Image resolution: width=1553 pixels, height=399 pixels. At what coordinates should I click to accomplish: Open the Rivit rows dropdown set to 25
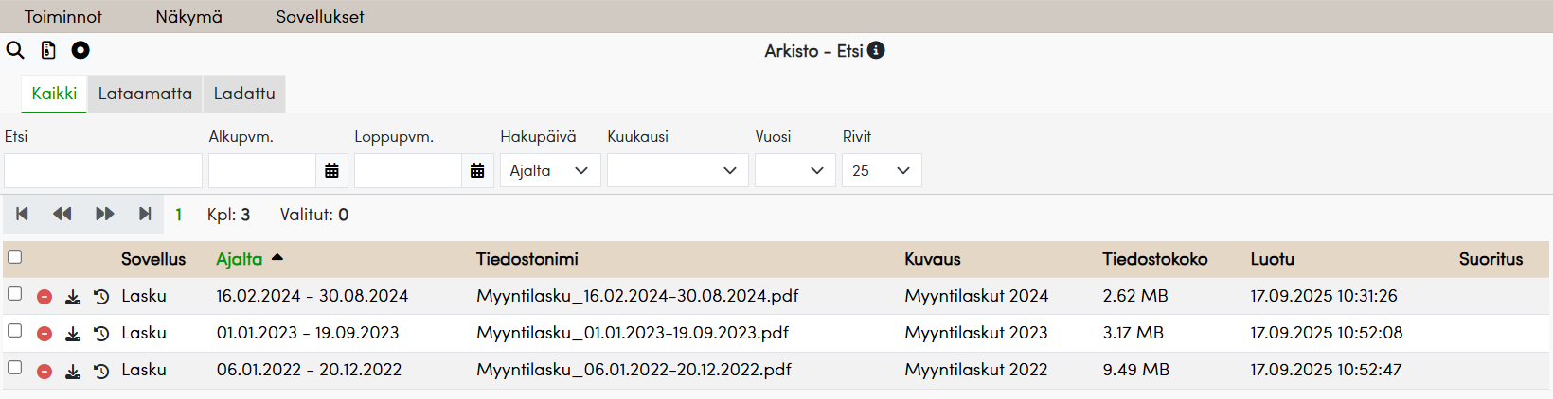point(881,171)
